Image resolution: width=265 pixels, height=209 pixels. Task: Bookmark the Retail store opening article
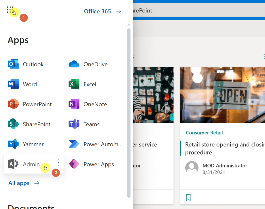click(x=188, y=198)
